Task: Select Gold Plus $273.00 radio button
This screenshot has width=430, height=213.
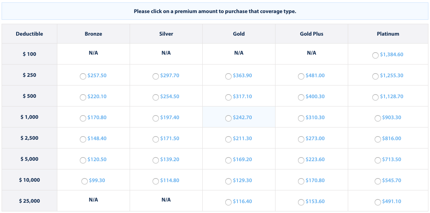Action: [301, 139]
